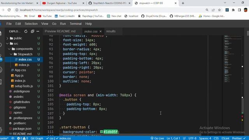249x140 pixels.
Task: Refresh the Explorer file tree
Action: coord(26,31)
